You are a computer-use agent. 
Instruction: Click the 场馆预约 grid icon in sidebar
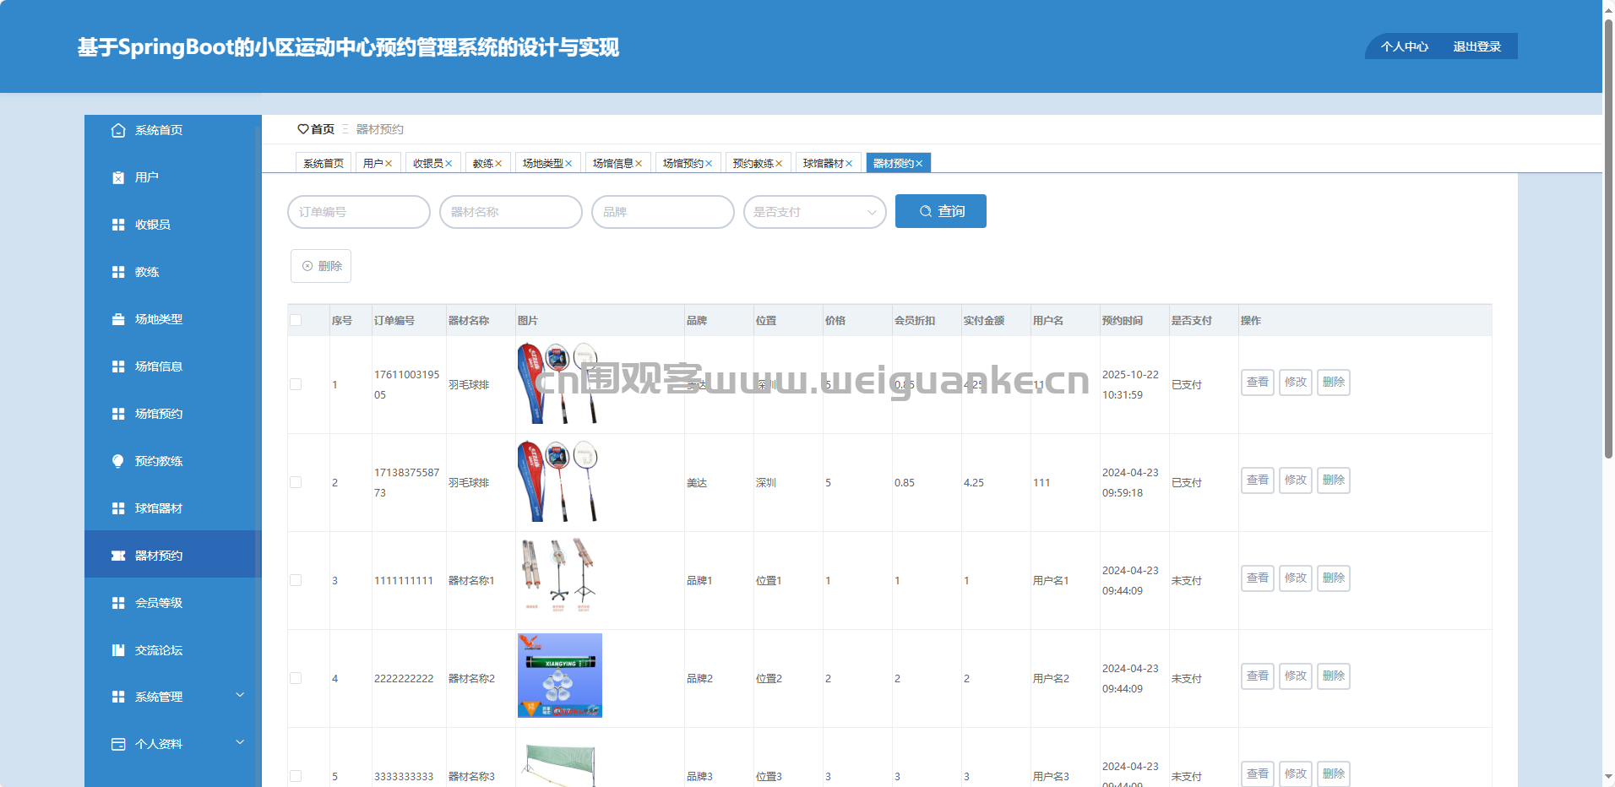click(118, 414)
